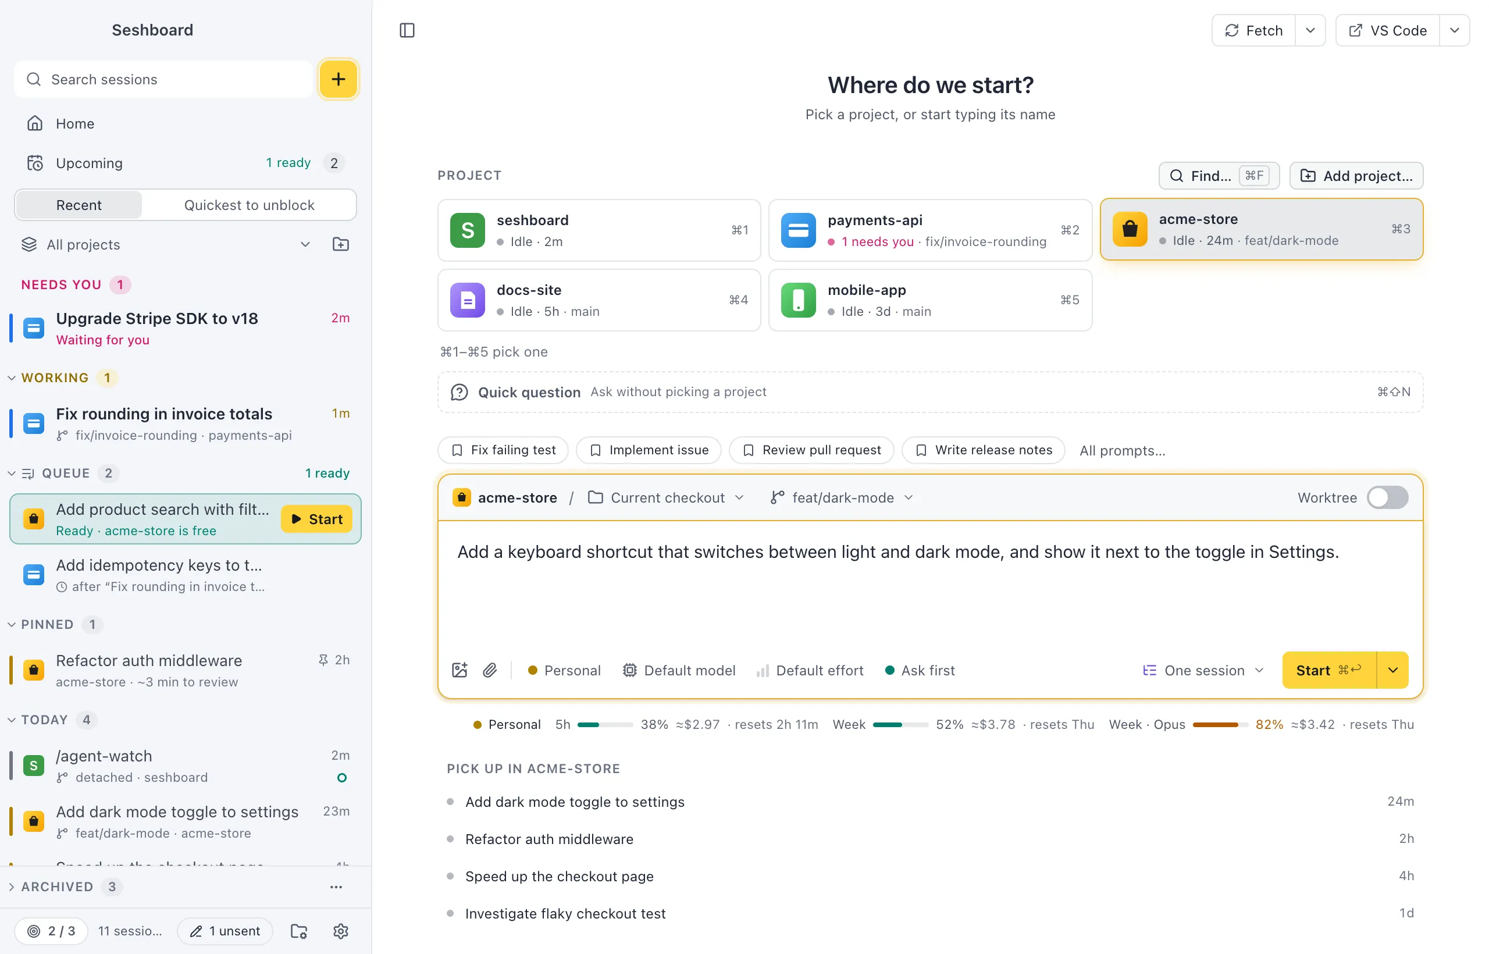Open the One session dropdown
Image resolution: width=1489 pixels, height=954 pixels.
click(1203, 670)
